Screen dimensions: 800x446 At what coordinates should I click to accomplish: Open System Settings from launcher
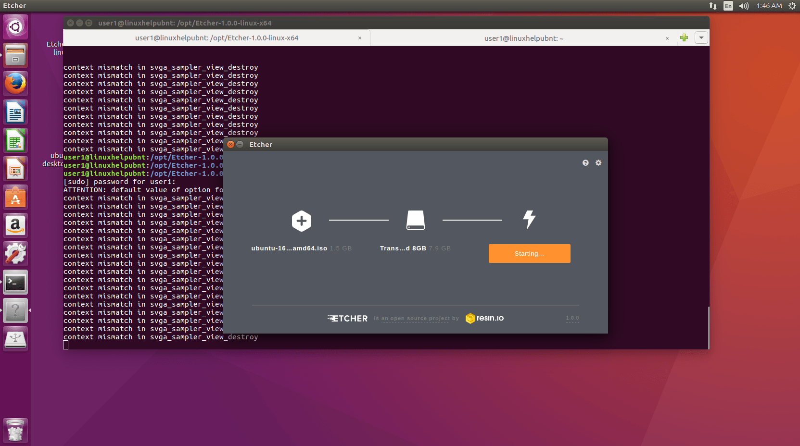[15, 254]
